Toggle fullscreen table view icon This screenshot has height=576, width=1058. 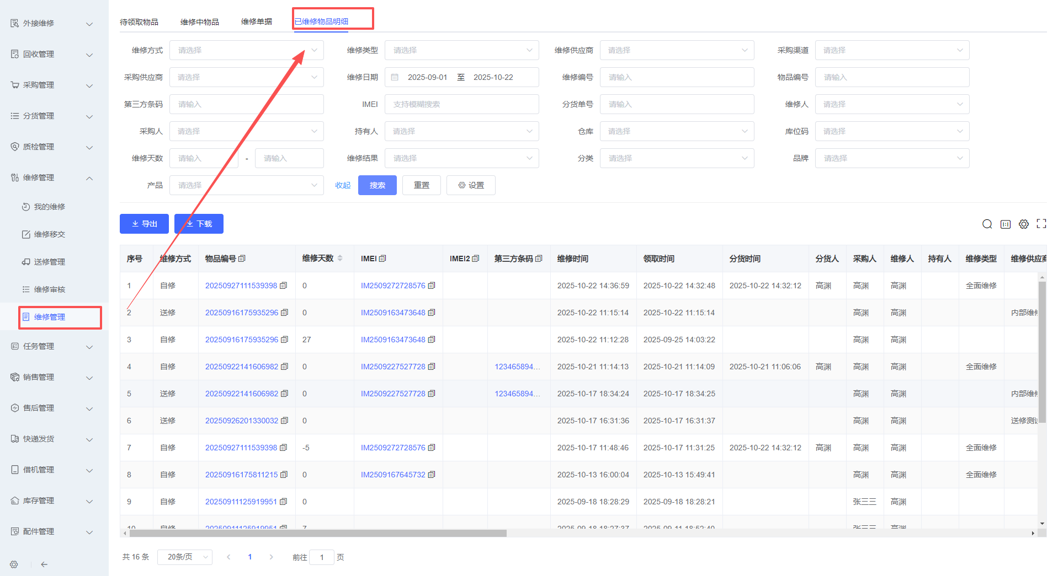(1041, 224)
